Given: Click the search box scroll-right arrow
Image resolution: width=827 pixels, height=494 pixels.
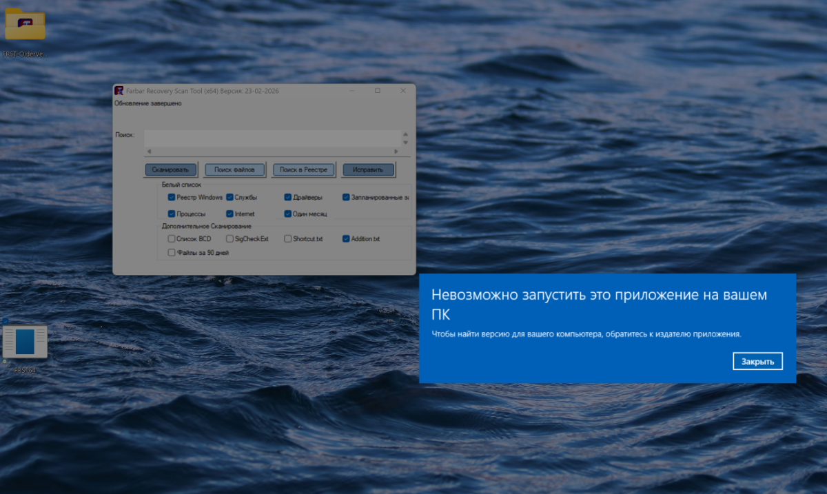Looking at the screenshot, I should 396,152.
